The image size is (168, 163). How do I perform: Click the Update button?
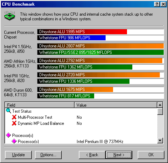click(19, 155)
